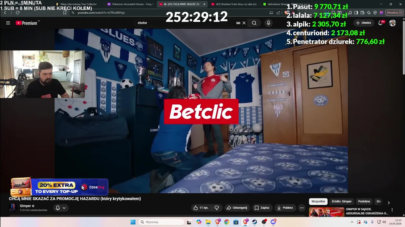Click the browser address bar URL

pos(101,13)
